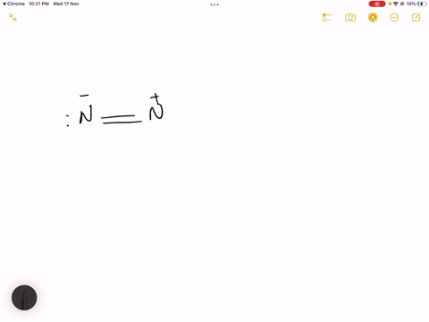Create a new note with compose icon
The image size is (429, 322).
[416, 18]
